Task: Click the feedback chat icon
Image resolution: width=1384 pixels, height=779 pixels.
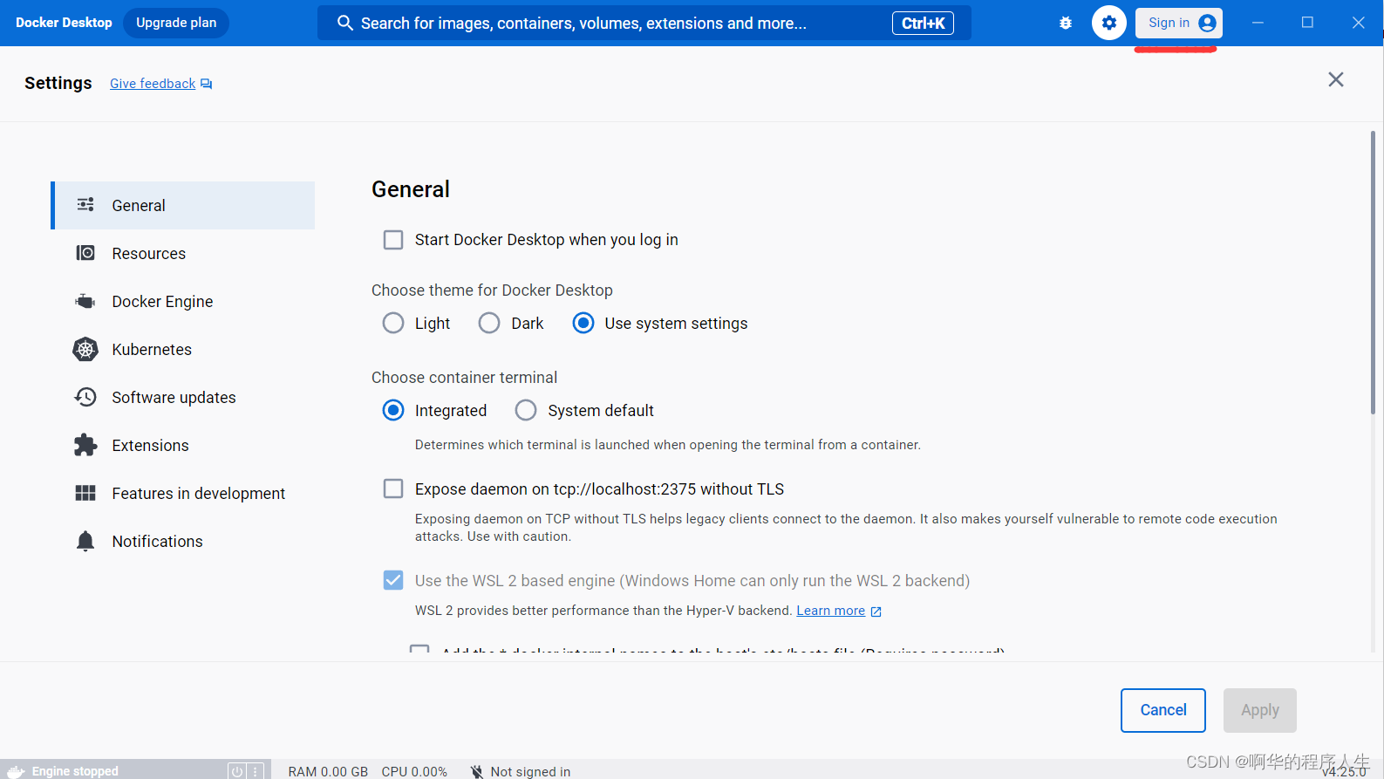Action: [207, 84]
